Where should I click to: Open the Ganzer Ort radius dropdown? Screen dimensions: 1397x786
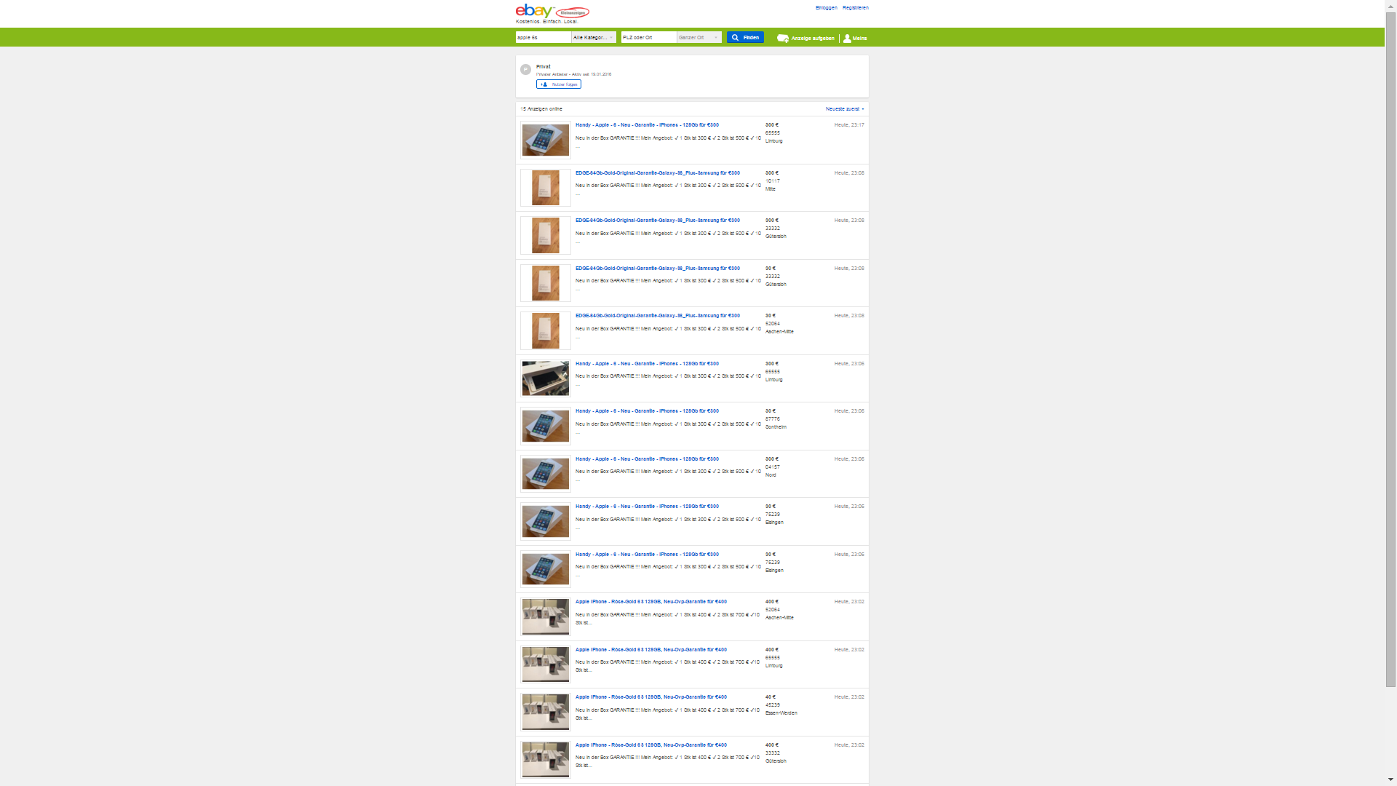(698, 37)
